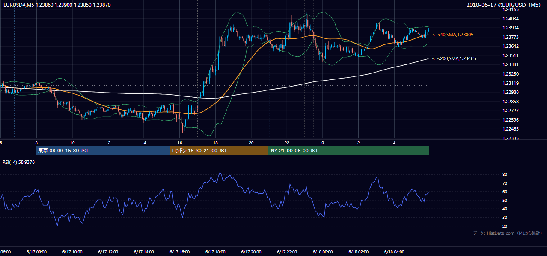Click RSI scale value 60
Screen dimensions: 547x256
click(x=505, y=192)
